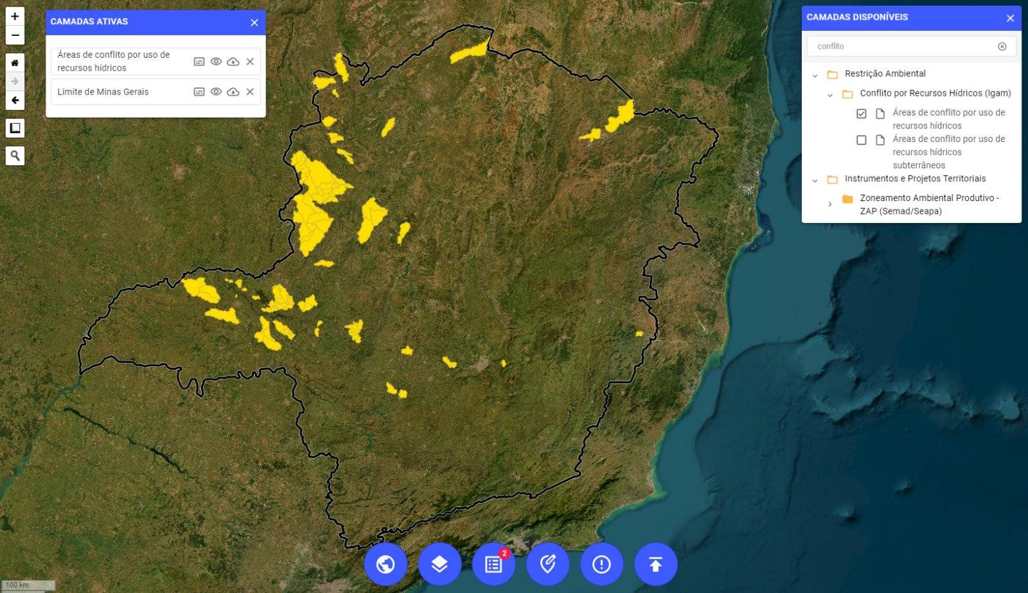Enable recursos hídricos subterrâneos layer checkbox
The height and width of the screenshot is (593, 1028).
862,140
